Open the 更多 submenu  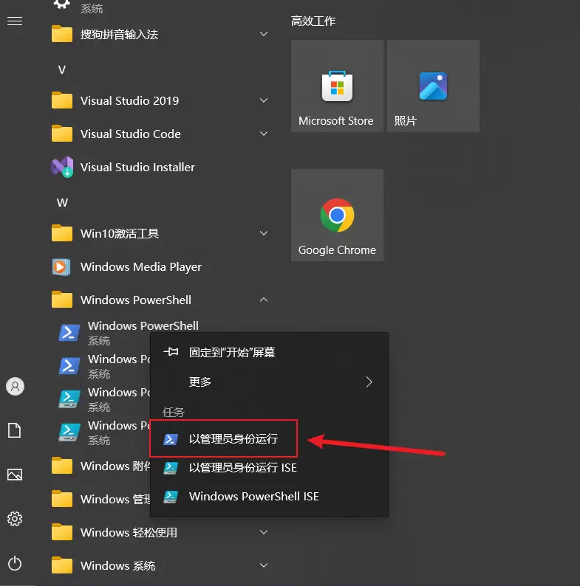click(x=269, y=382)
